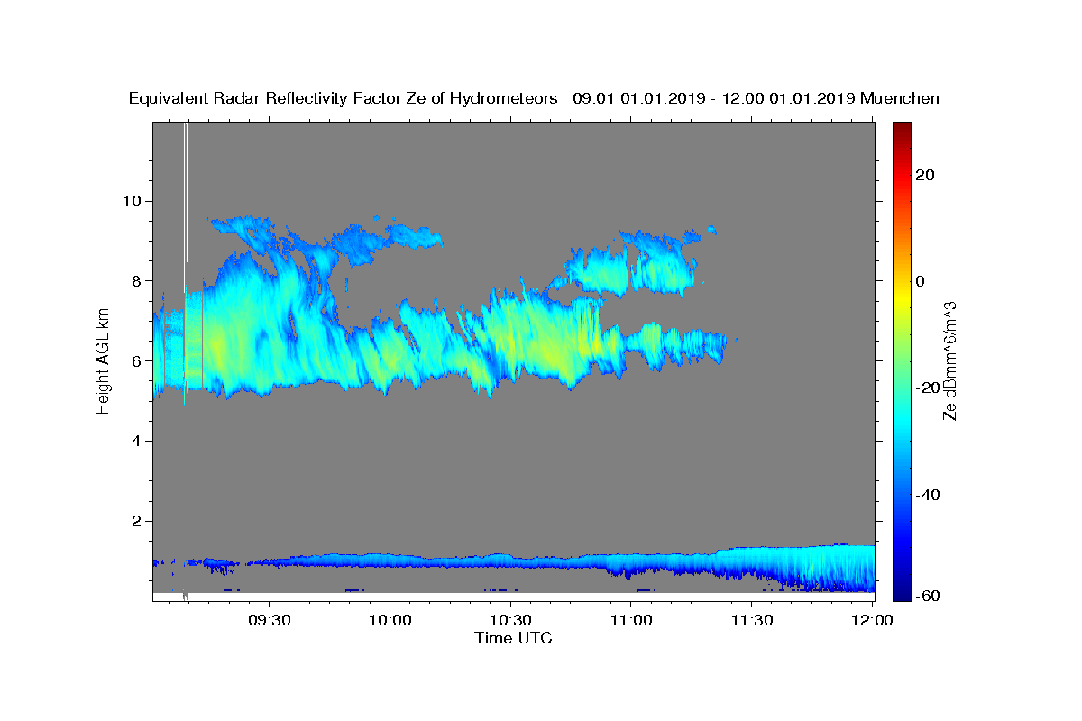The image size is (1082, 721).
Task: Click the station name 'Muenchen' in the title
Action: (901, 99)
